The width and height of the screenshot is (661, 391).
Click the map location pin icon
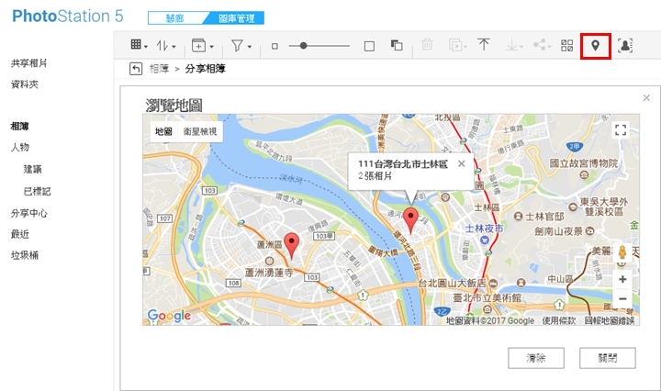[x=595, y=46]
